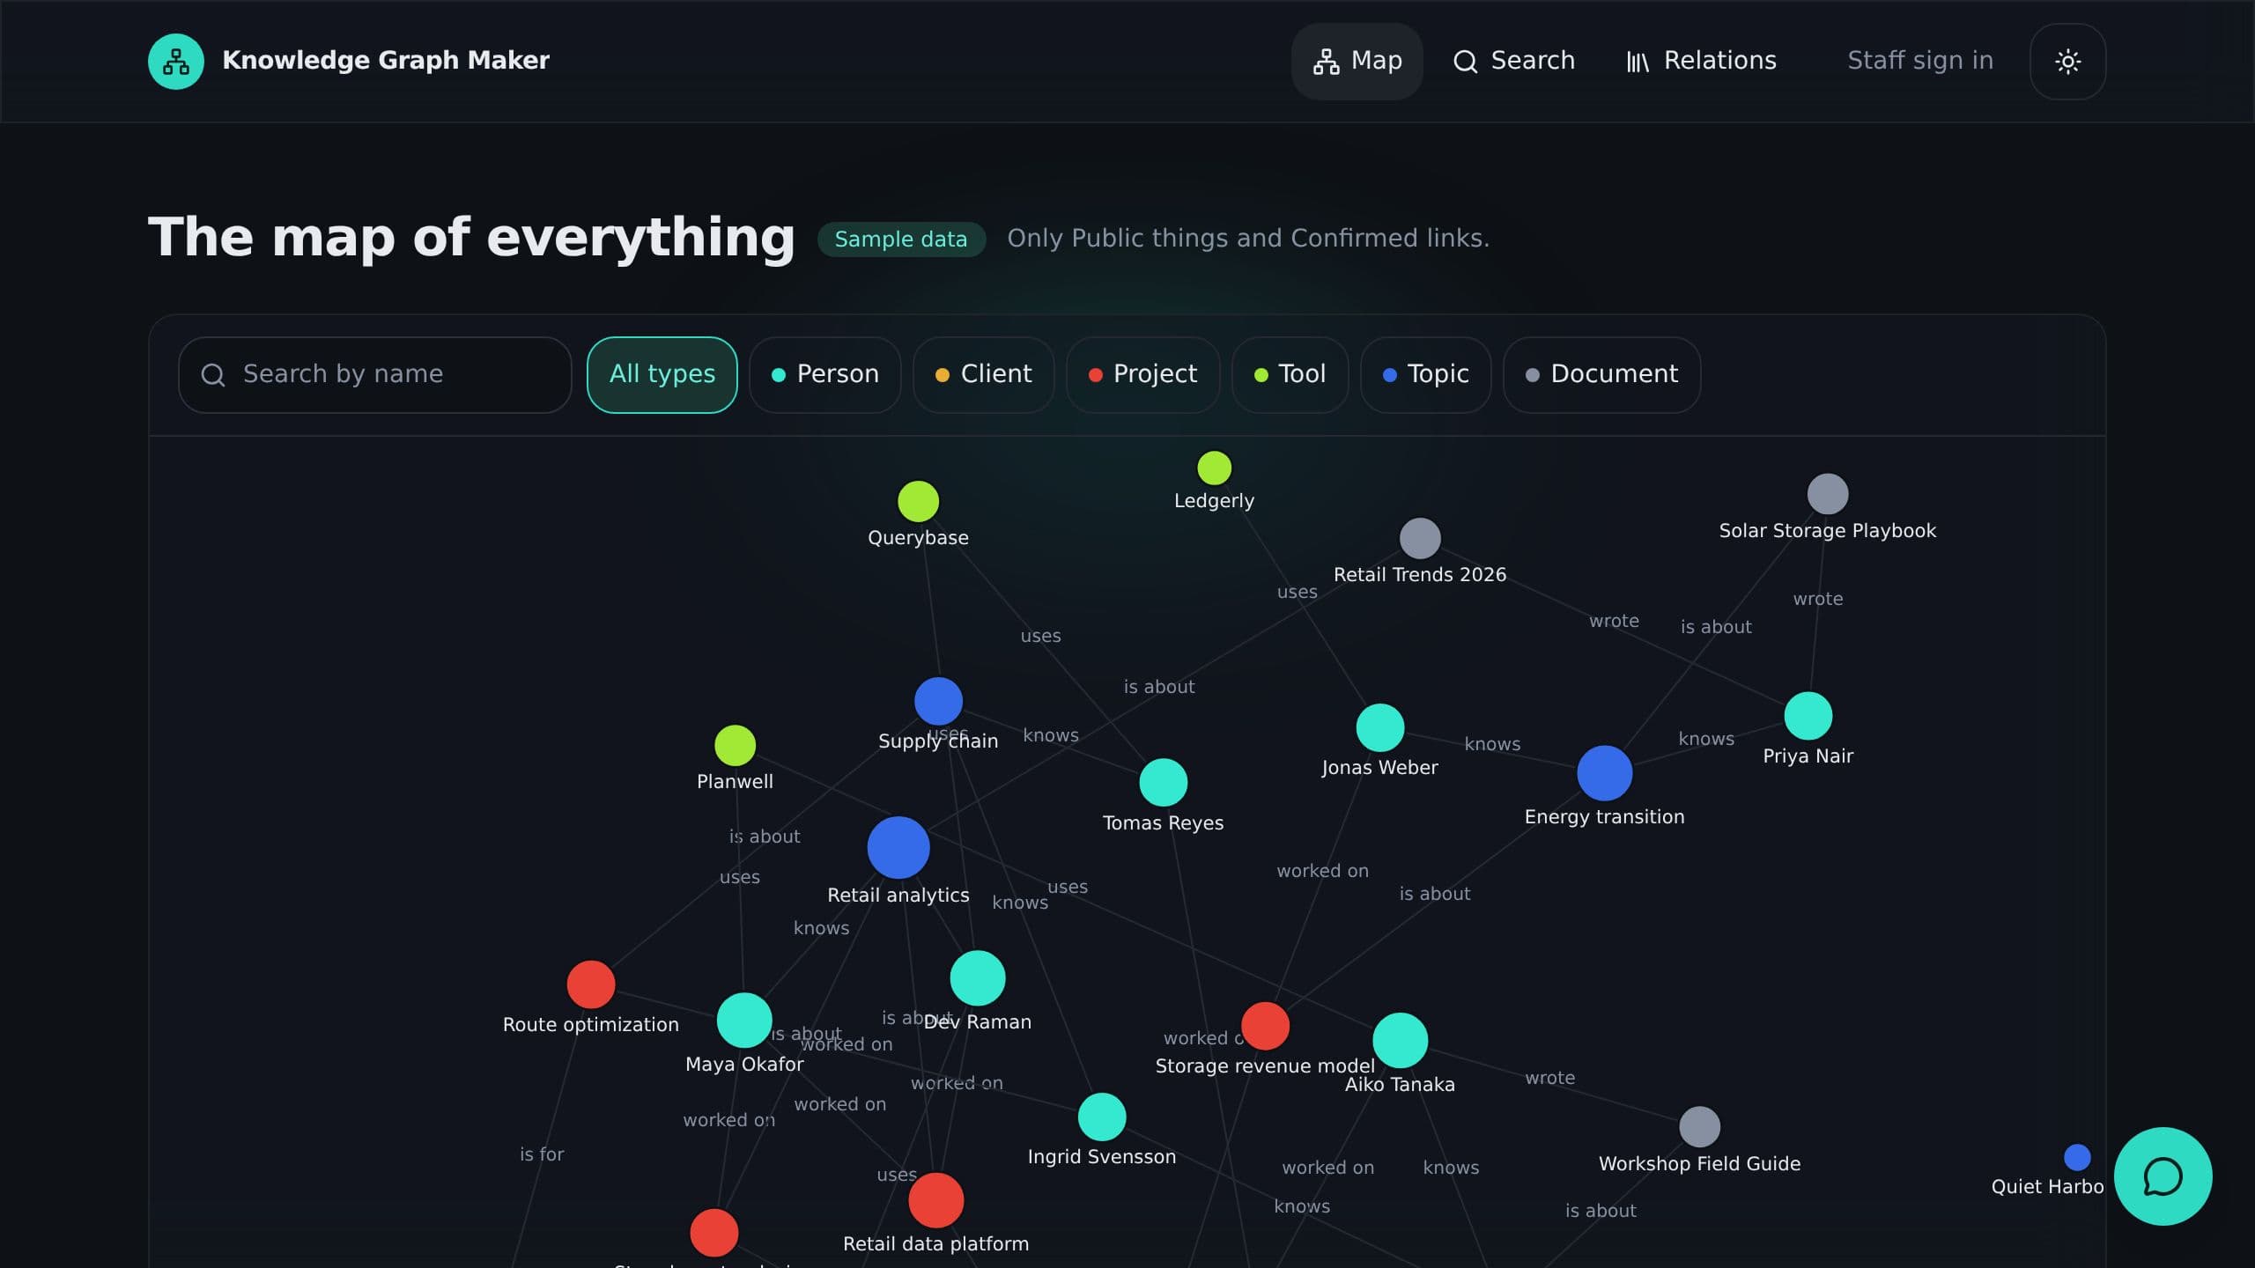Select the Storage revenue model project node
Screen dimensions: 2255x1268
point(1265,1026)
